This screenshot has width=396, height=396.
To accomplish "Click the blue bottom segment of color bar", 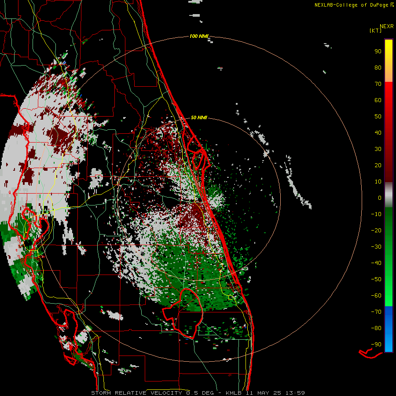I will point(389,329).
